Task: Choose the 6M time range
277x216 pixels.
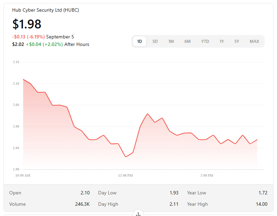Action: click(187, 41)
